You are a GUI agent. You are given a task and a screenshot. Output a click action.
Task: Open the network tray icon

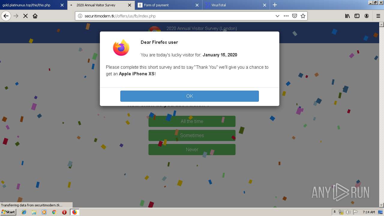(x=341, y=212)
